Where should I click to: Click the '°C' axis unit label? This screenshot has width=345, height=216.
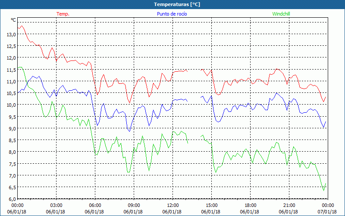(x=13, y=20)
